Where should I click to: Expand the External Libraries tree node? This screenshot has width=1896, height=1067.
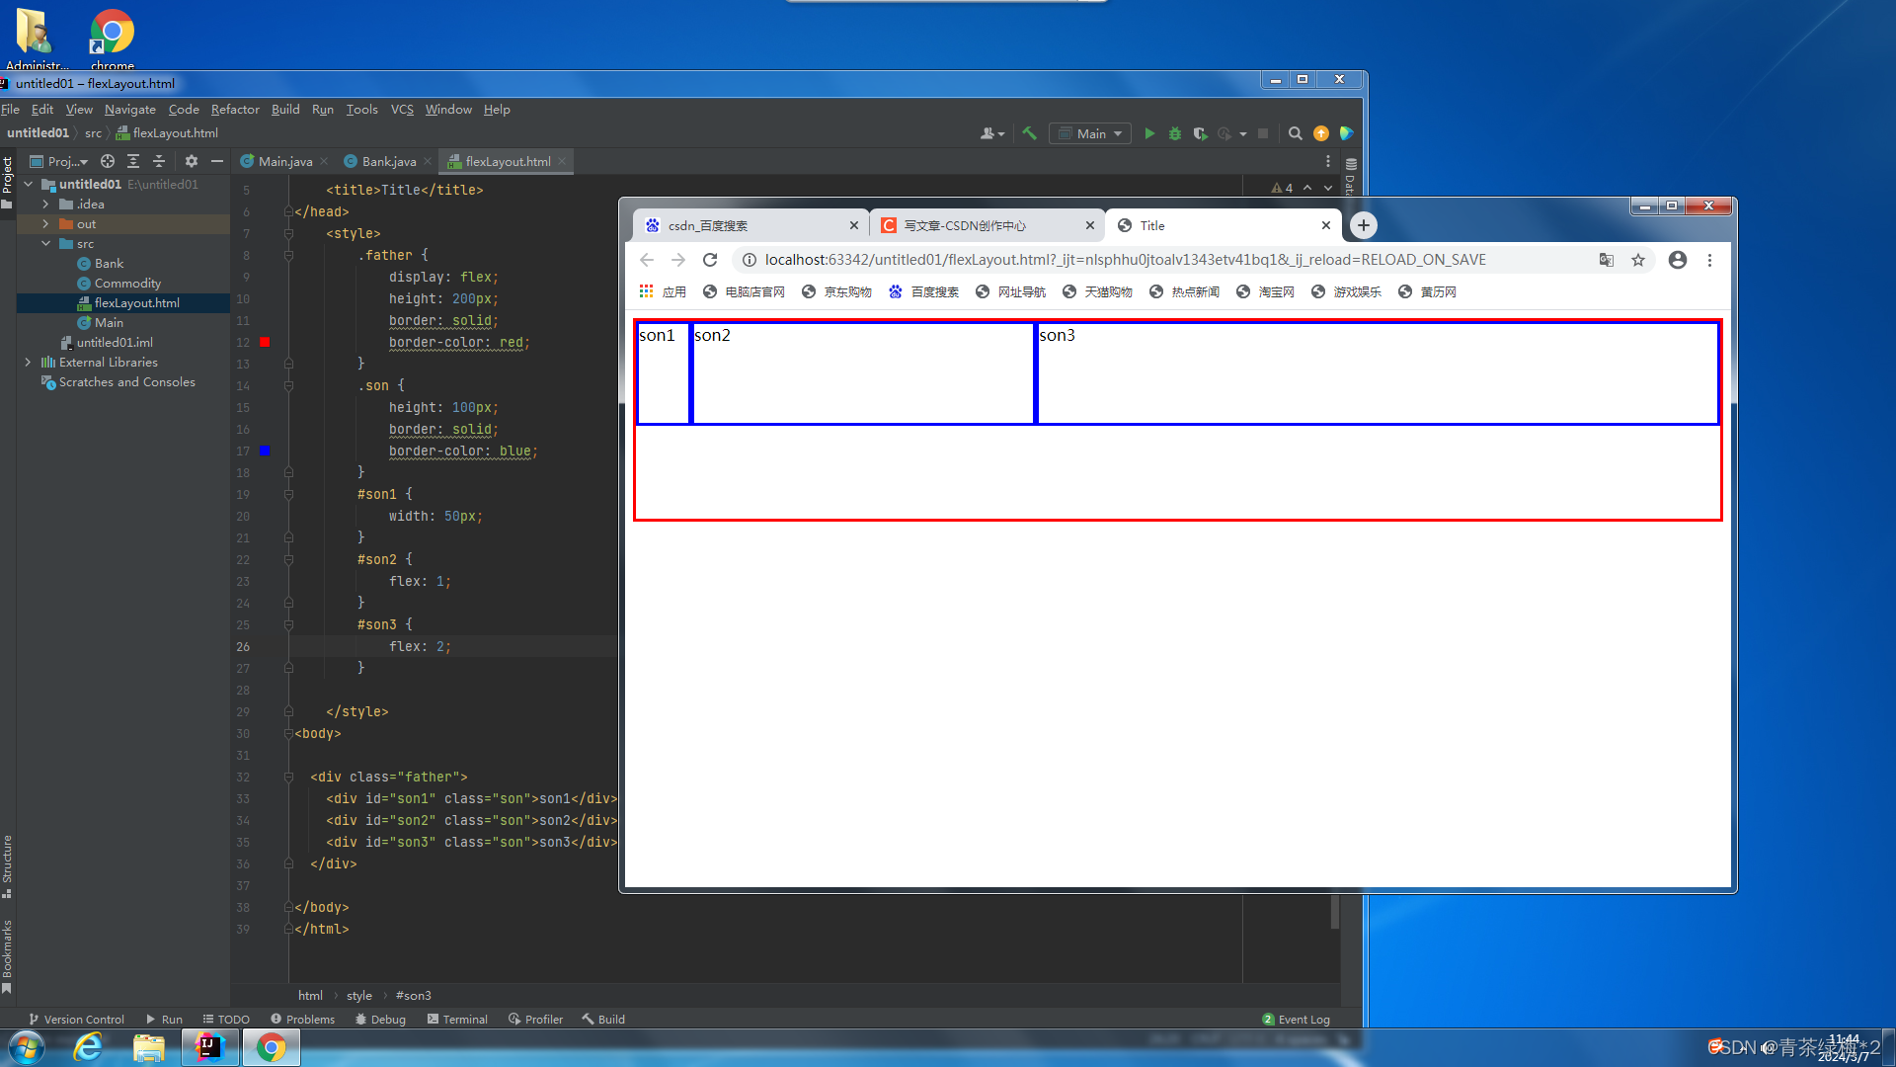(28, 363)
